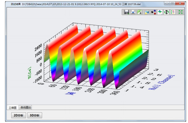188x123 pixels.
Task: Click the Print icon in toolbar
Action: click(x=133, y=12)
